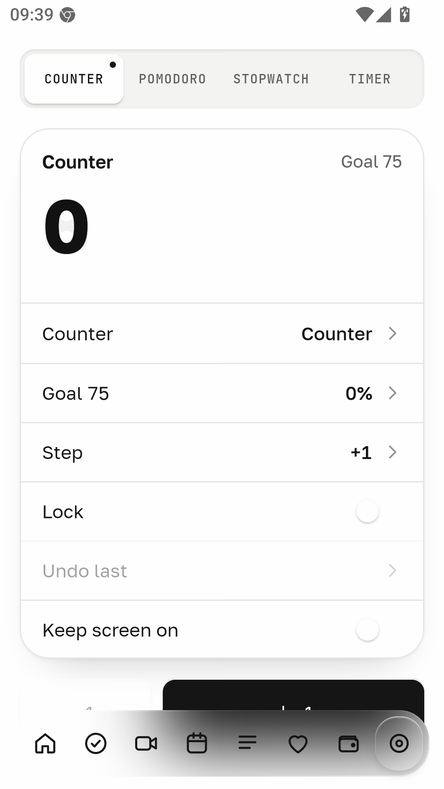Select the target focus icon in bottom bar
The height and width of the screenshot is (789, 444).
click(399, 743)
